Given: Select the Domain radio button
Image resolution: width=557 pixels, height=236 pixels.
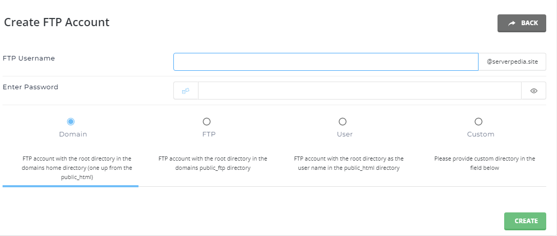Looking at the screenshot, I should pyautogui.click(x=71, y=122).
